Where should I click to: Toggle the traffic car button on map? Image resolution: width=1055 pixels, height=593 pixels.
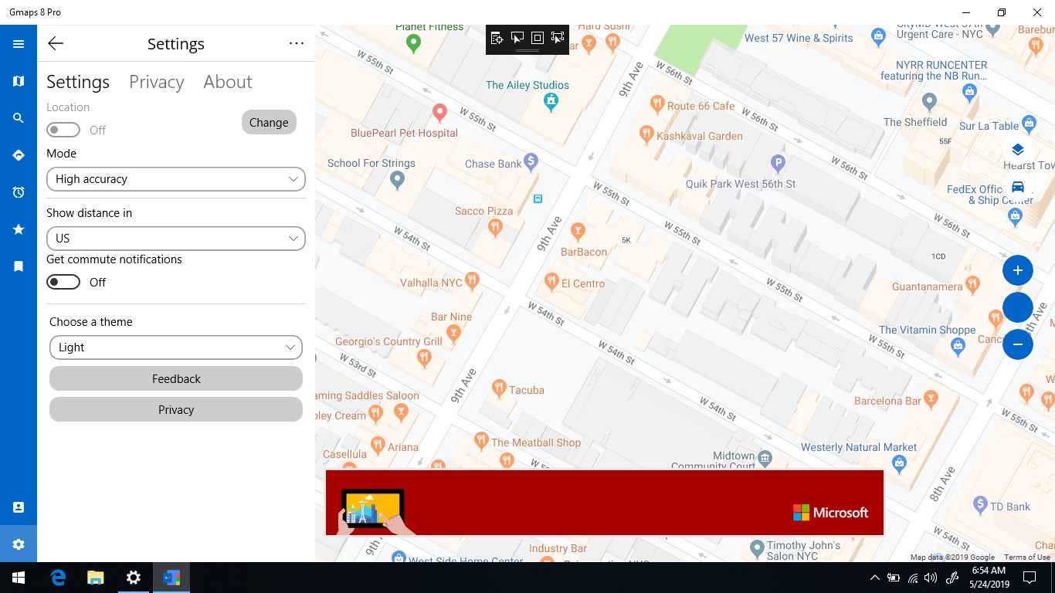[1017, 187]
